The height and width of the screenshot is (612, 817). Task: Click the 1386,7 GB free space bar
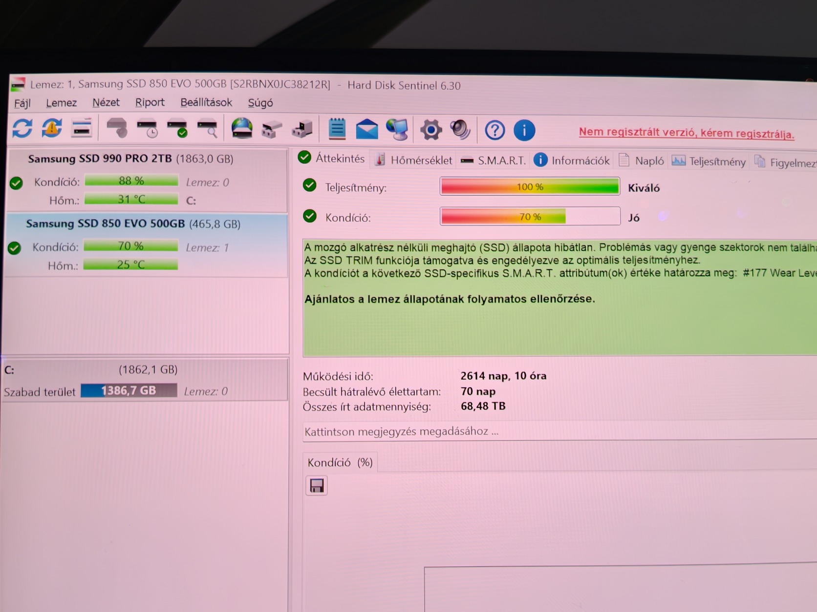click(x=129, y=390)
